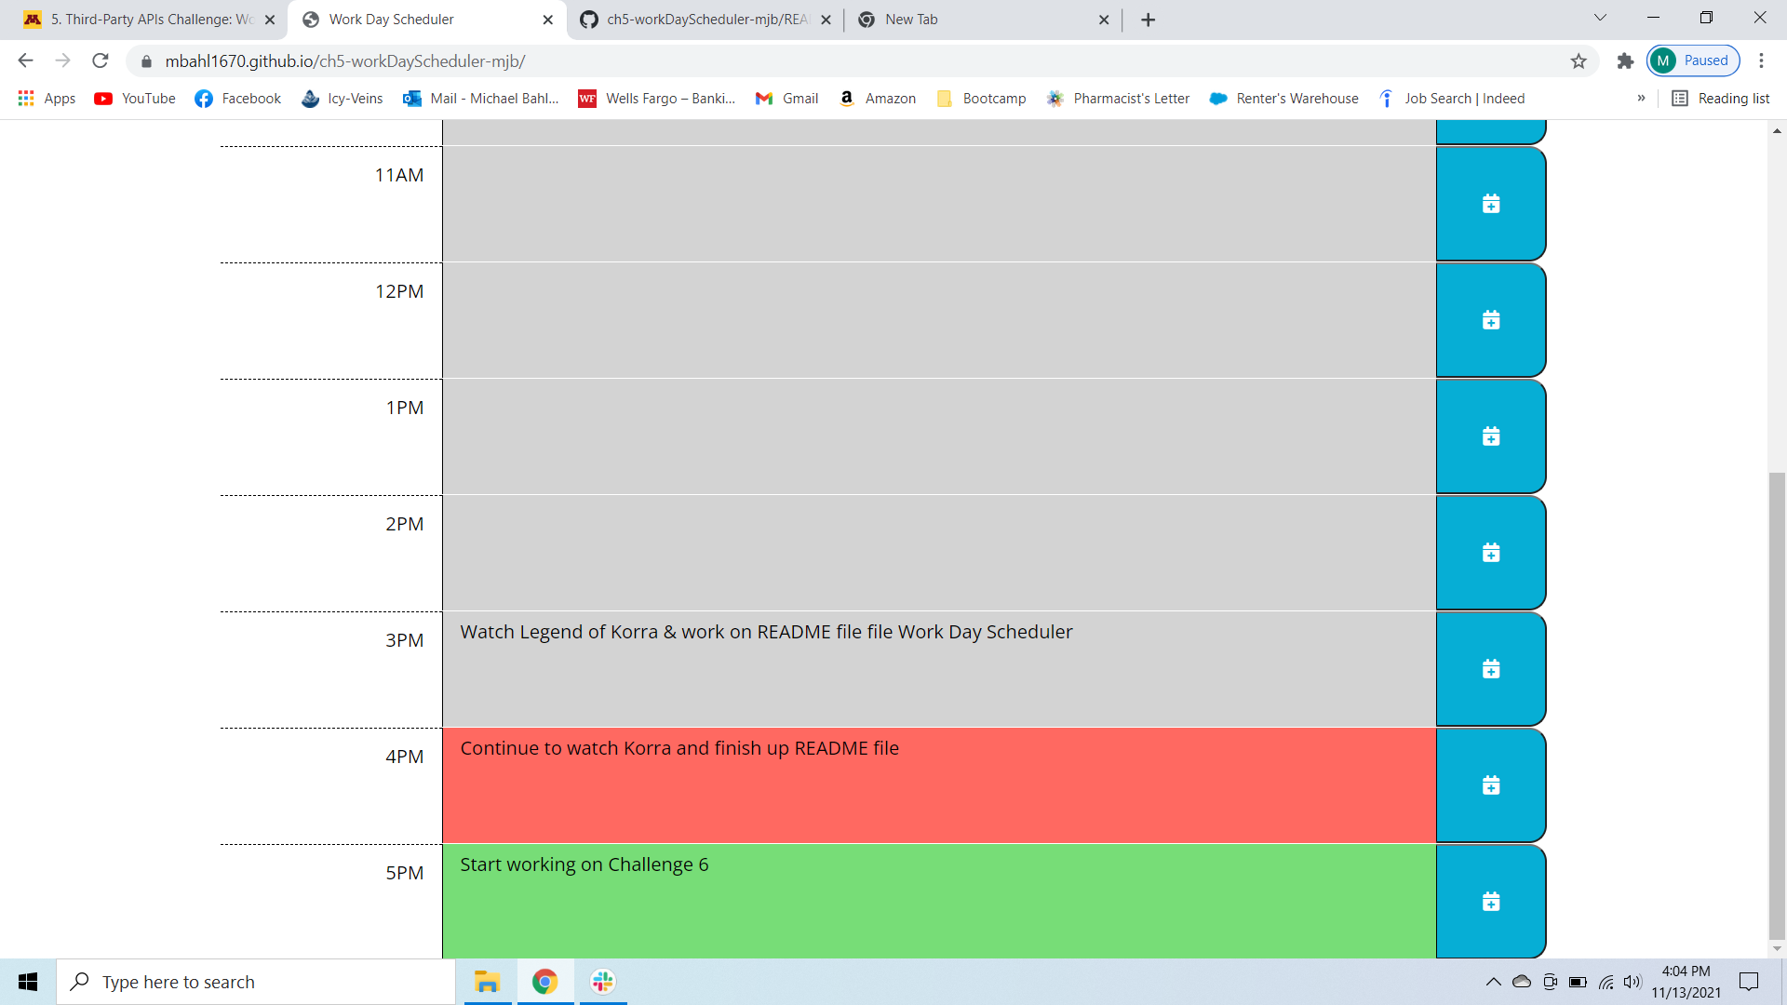This screenshot has width=1787, height=1005.
Task: Bookmark this page with the star
Action: [x=1579, y=60]
